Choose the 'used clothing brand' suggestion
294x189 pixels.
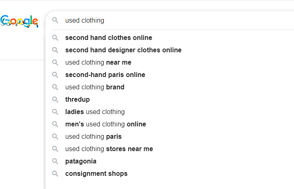95,87
